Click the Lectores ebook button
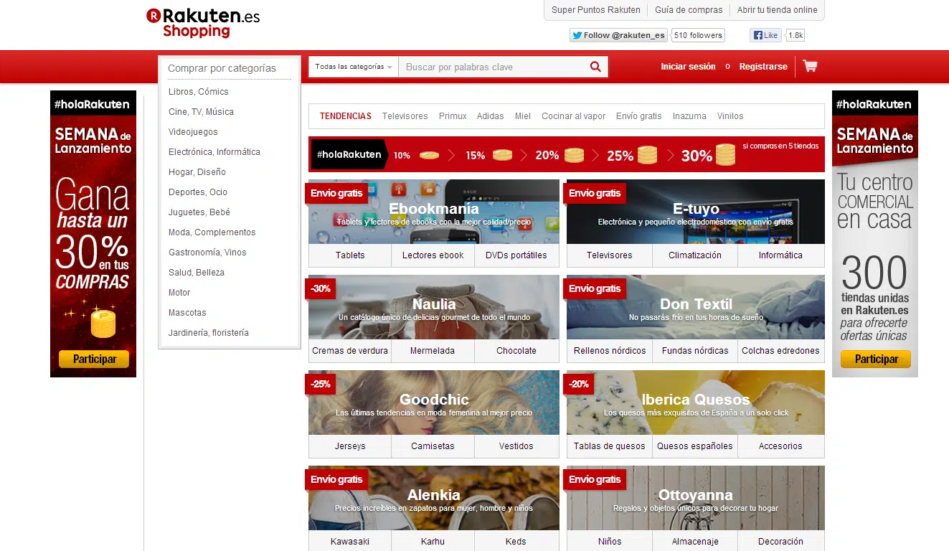Viewport: 949px width, 551px height. 433,255
